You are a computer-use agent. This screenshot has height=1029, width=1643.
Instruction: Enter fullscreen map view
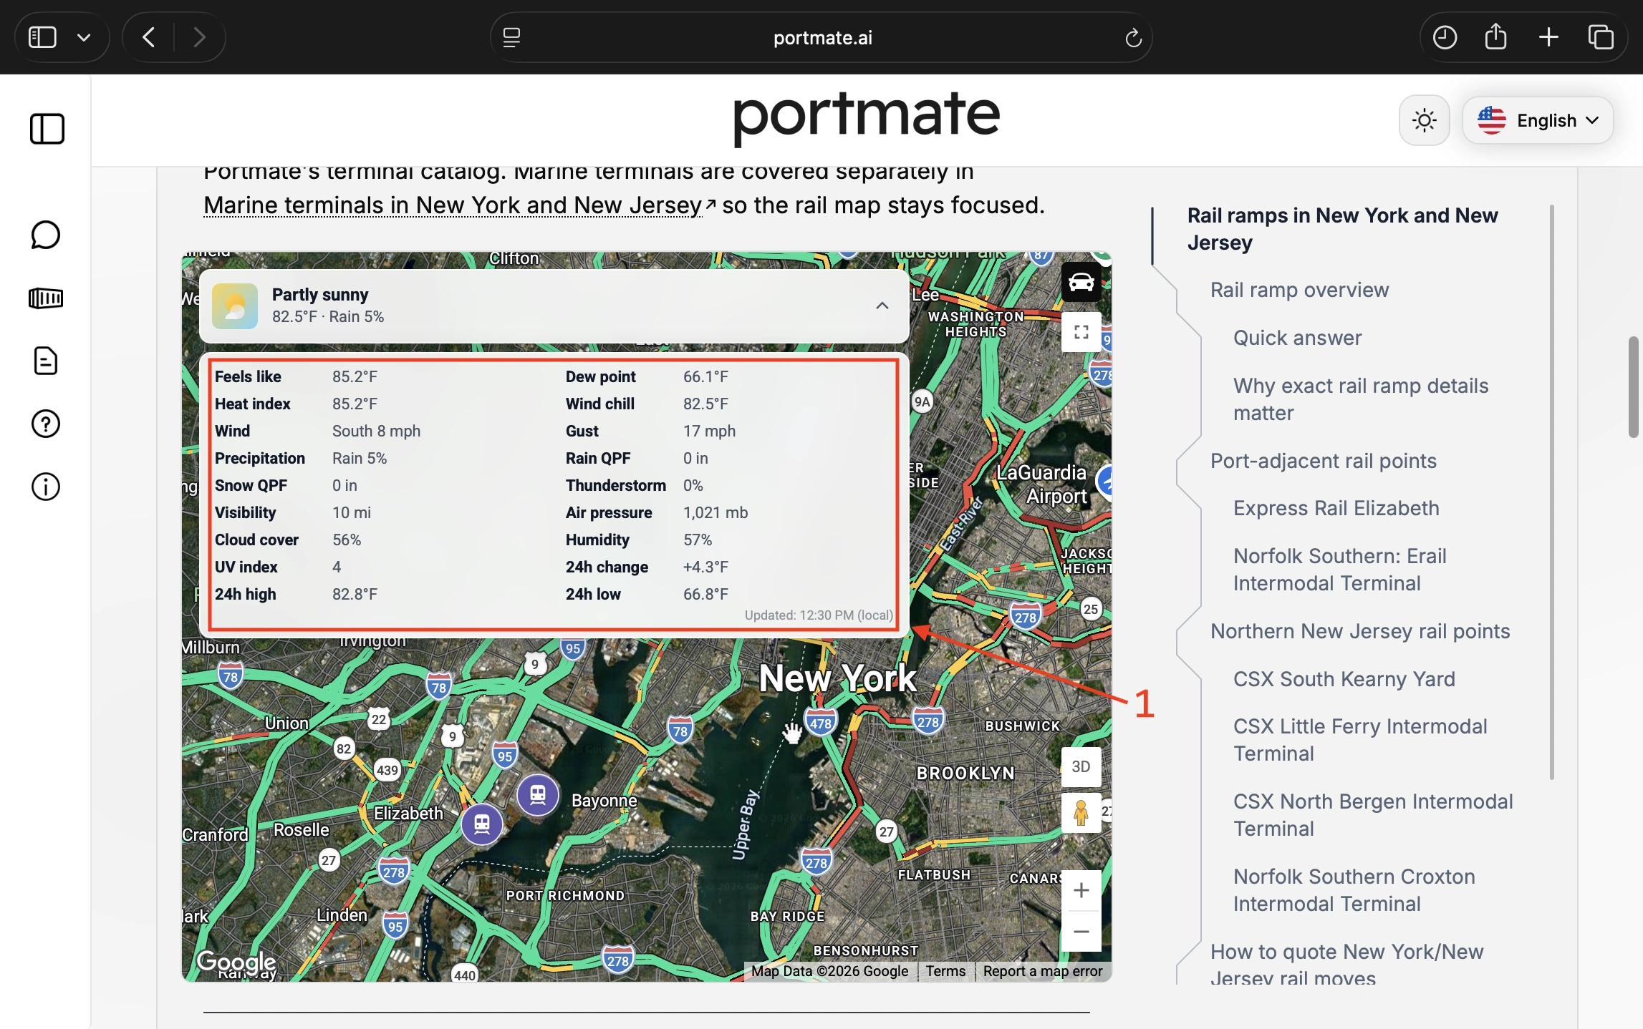1081,332
